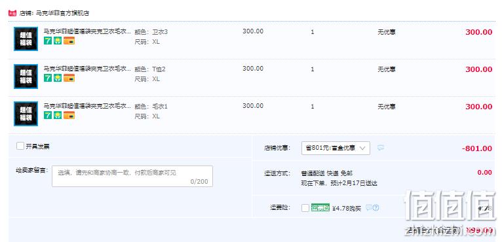
Task: Click the green guarantee icon in the 毛衣1 row
Action: click(x=58, y=115)
